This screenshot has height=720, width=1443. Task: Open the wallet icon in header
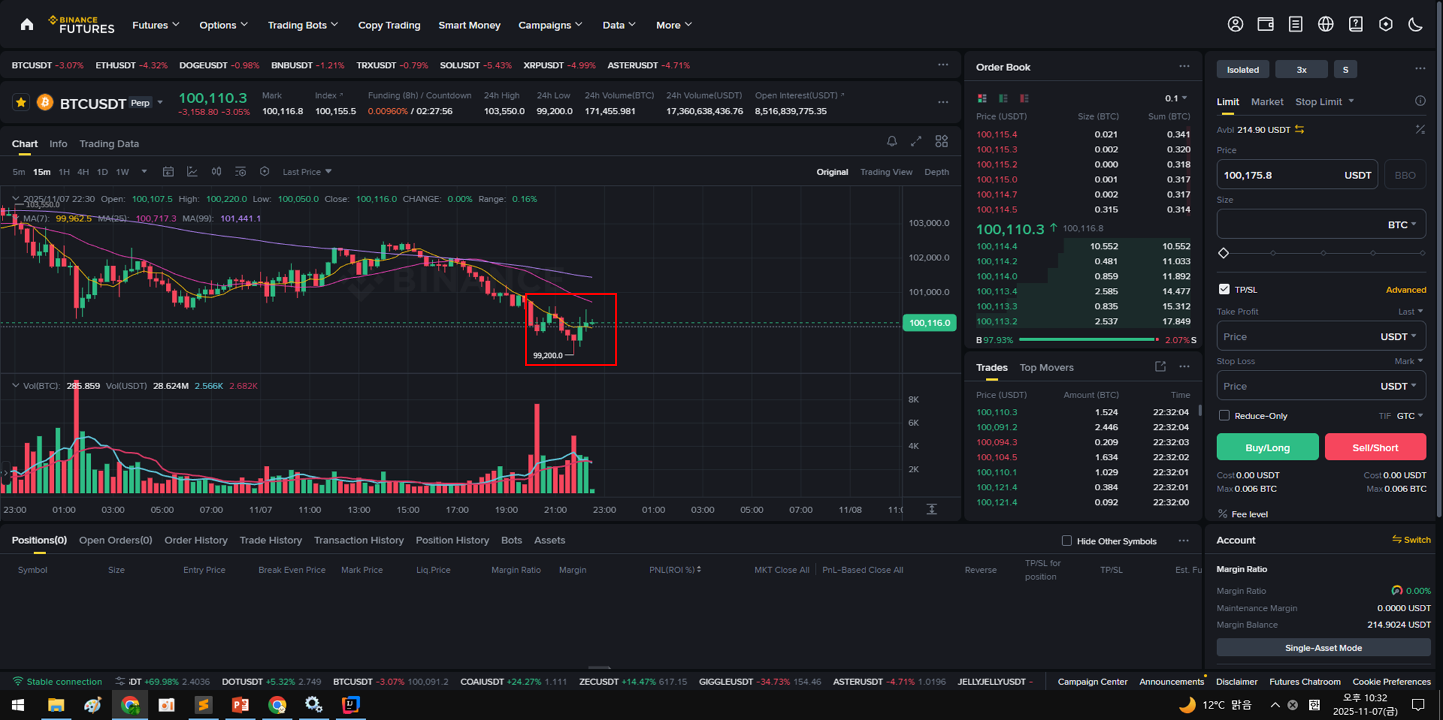(1265, 24)
